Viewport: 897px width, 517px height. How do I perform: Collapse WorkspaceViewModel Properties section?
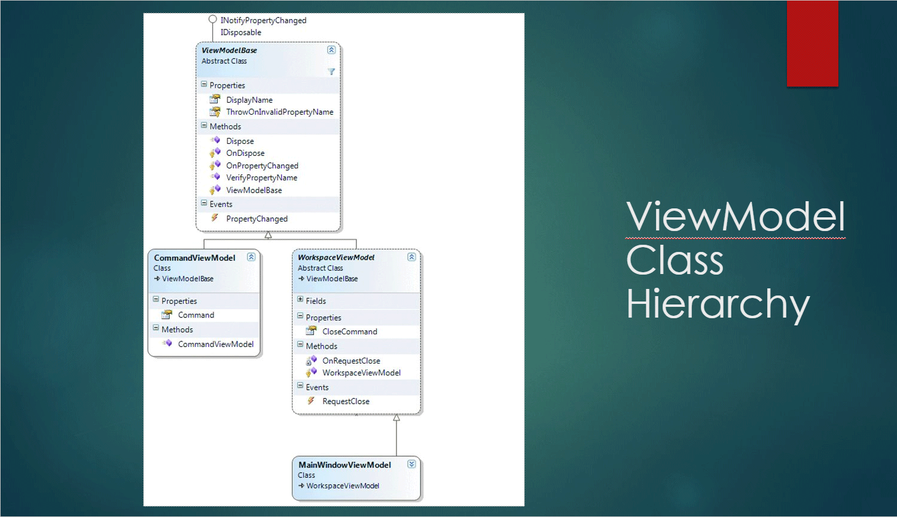300,317
